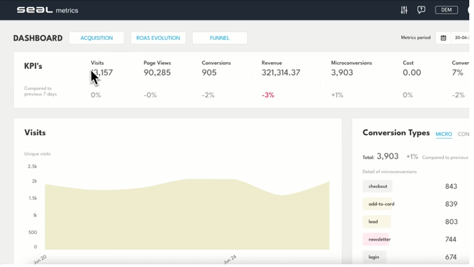This screenshot has height=267, width=474.
Task: Click the Conversions value 905
Action: (x=209, y=72)
